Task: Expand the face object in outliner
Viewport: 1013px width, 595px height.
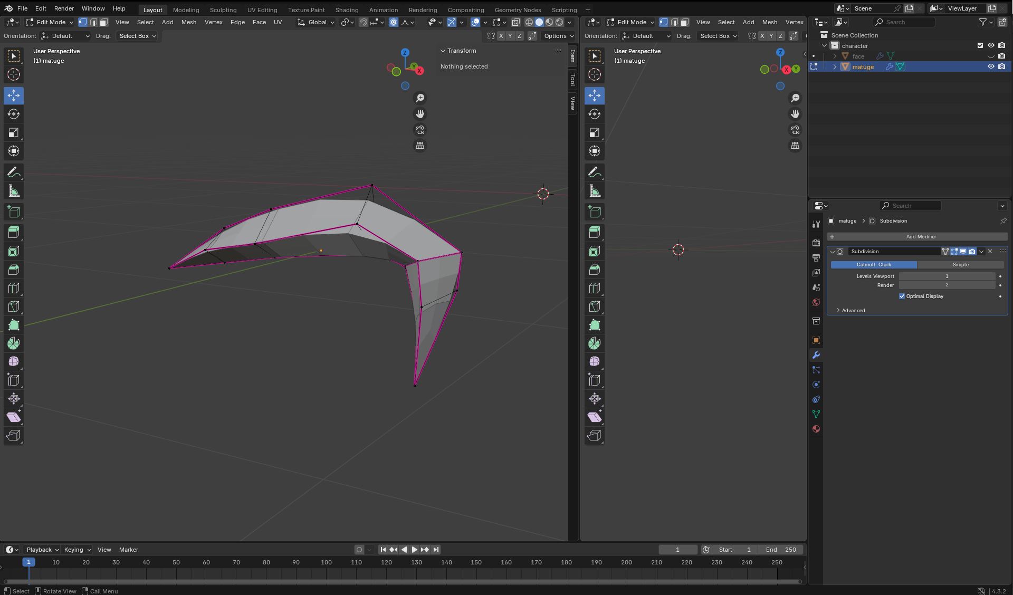Action: click(x=835, y=56)
